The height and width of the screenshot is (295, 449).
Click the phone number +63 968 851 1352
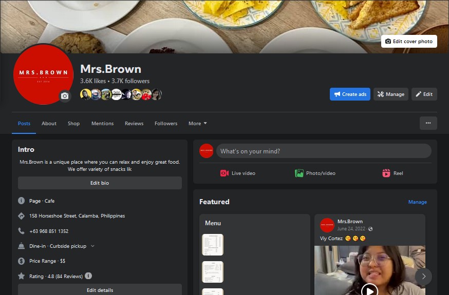49,231
